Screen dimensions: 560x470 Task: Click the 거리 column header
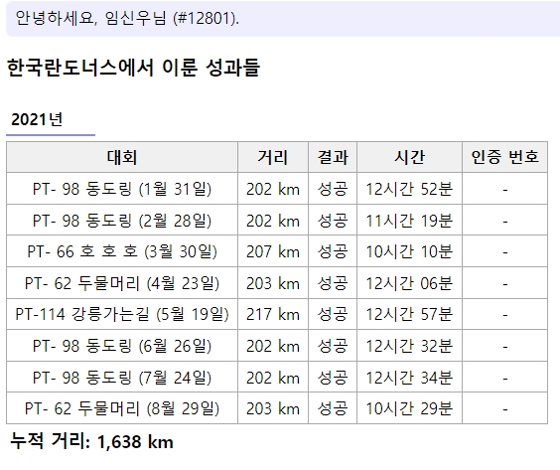273,157
